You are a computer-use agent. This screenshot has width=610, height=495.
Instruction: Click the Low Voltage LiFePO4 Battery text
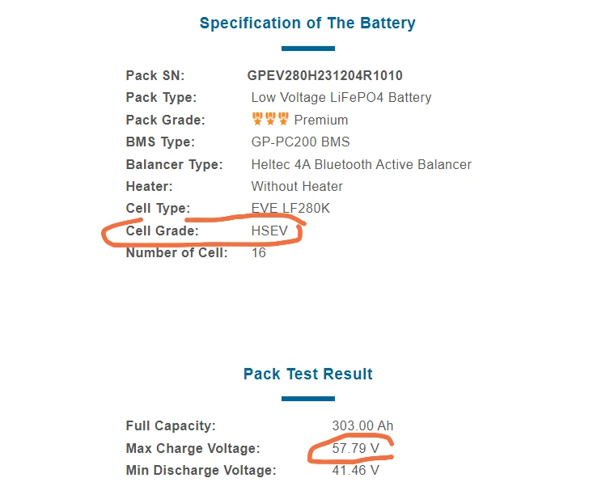(x=341, y=97)
